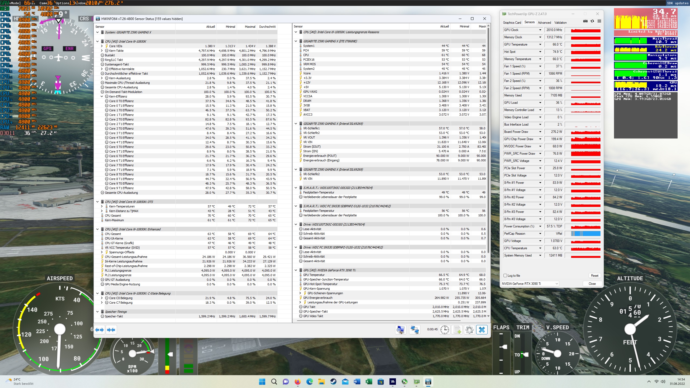This screenshot has height=388, width=690.
Task: Open Steam from the taskbar
Action: 333,382
